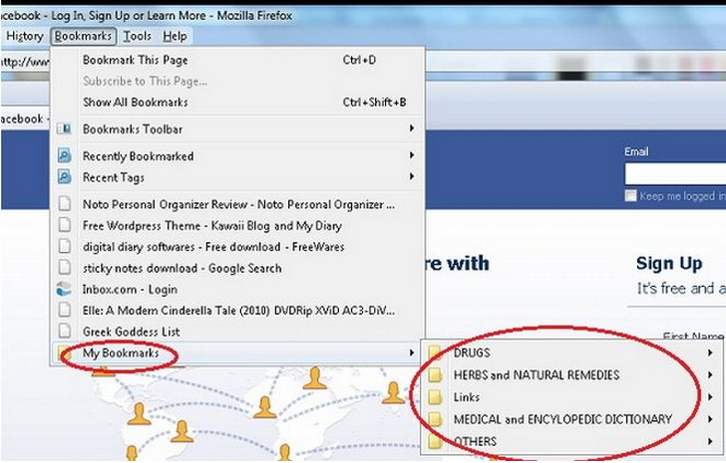This screenshot has width=726, height=463.
Task: Open Greek Goddess List bookmark
Action: point(237,332)
